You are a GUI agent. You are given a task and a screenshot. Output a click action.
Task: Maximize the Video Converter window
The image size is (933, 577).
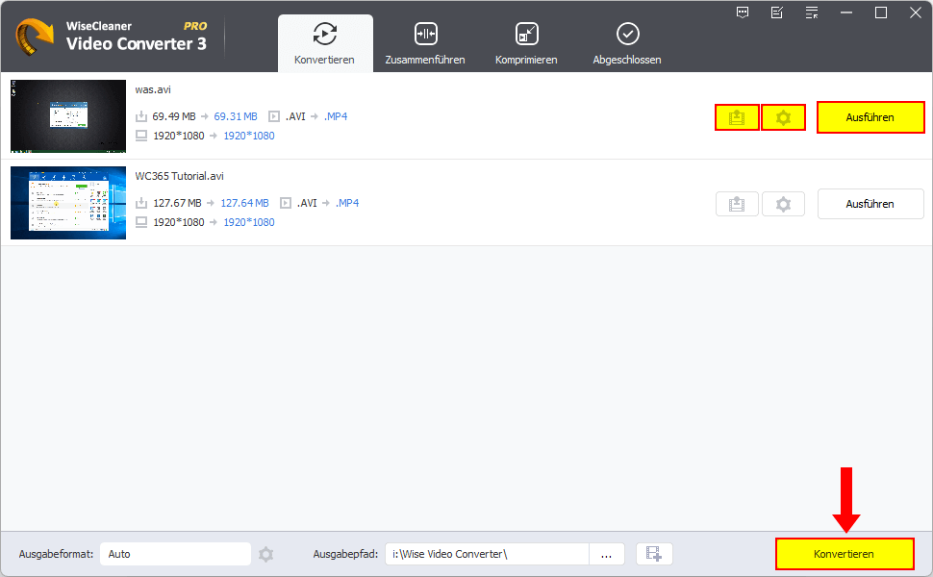coord(881,13)
